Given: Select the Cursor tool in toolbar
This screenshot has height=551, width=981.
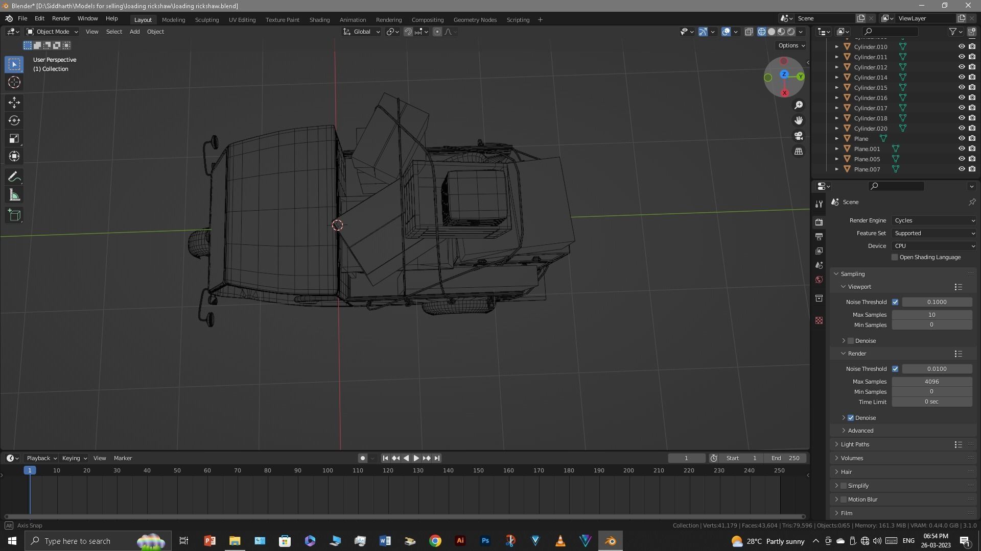Looking at the screenshot, I should (x=14, y=82).
